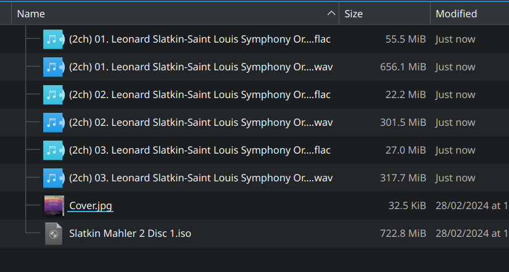Click the Cover.jpg image thumbnail
This screenshot has width=509, height=272.
click(x=54, y=205)
